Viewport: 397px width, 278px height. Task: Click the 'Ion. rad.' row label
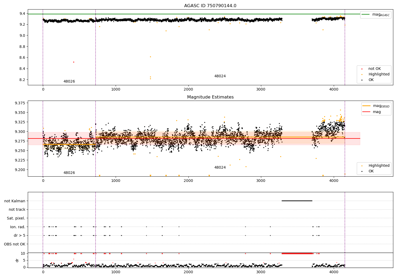pyautogui.click(x=18, y=227)
